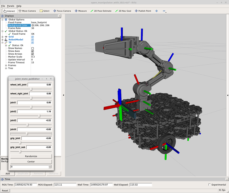This screenshot has height=193, width=229.
Task: Click the Time panel header icon
Action: click(x=2, y=179)
